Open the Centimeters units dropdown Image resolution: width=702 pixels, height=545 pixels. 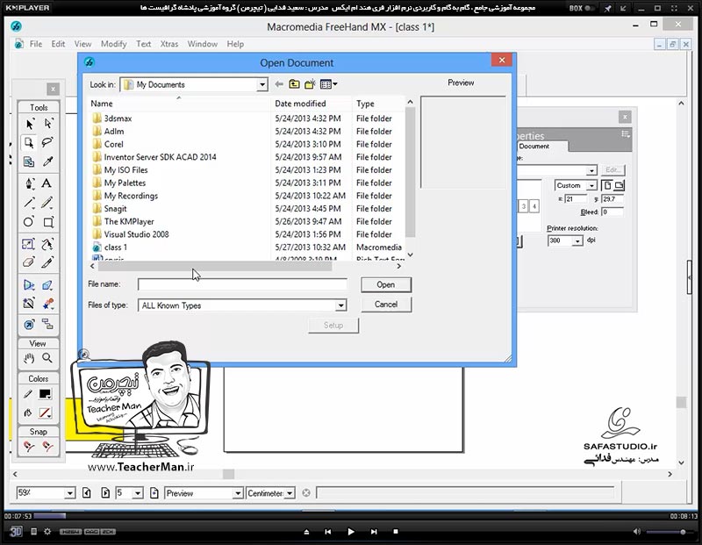pos(290,493)
